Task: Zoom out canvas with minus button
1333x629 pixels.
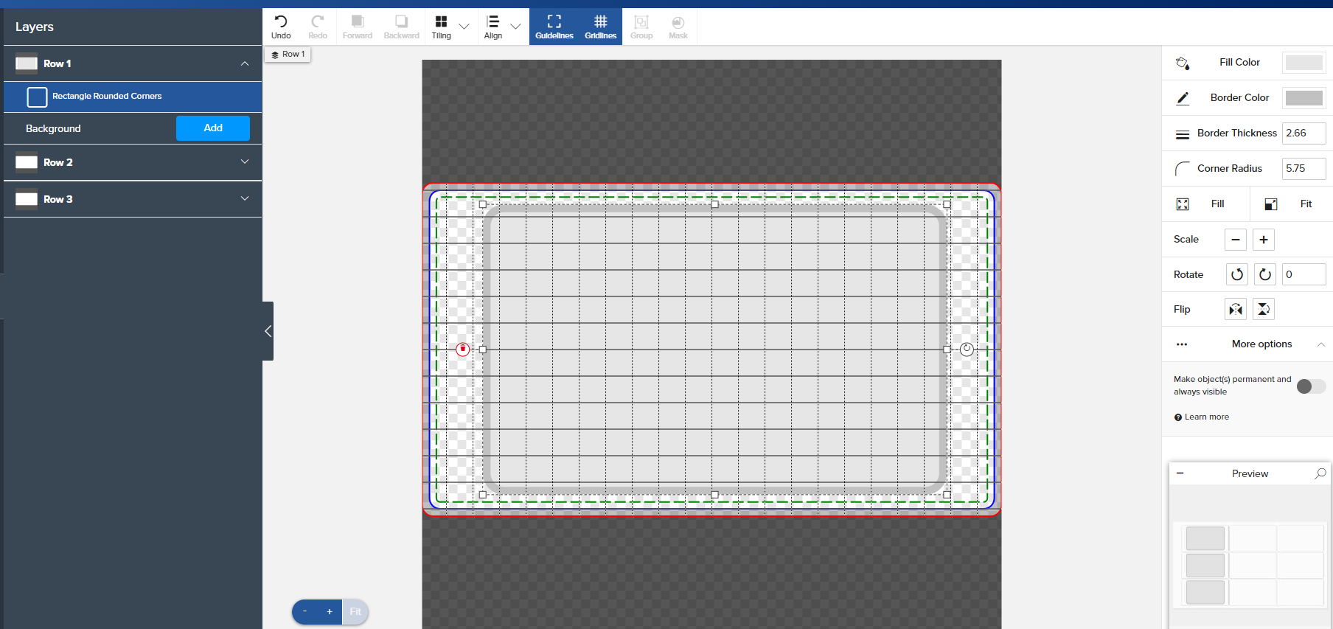Action: click(304, 612)
